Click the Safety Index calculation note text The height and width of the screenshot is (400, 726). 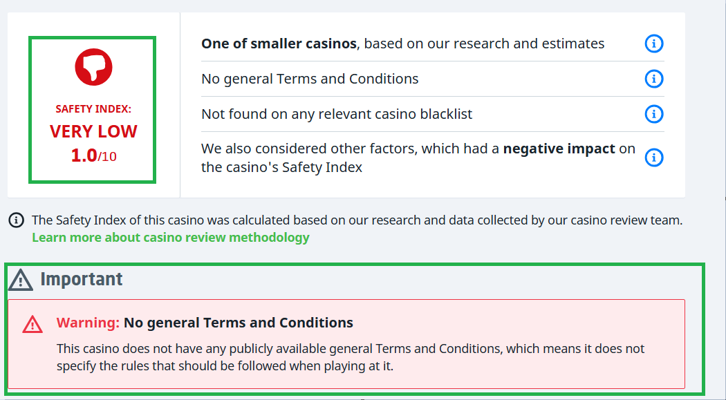(x=357, y=220)
